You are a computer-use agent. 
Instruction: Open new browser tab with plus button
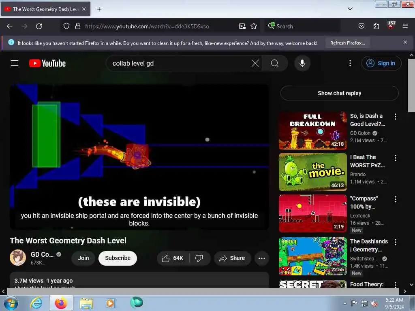[x=99, y=9]
